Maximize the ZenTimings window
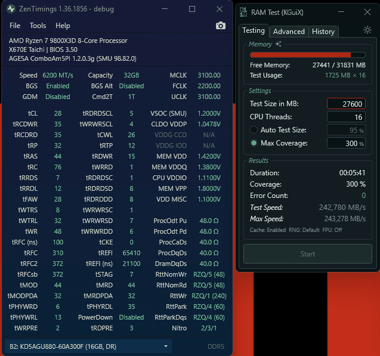Image resolution: width=380 pixels, height=356 pixels. tap(192, 9)
